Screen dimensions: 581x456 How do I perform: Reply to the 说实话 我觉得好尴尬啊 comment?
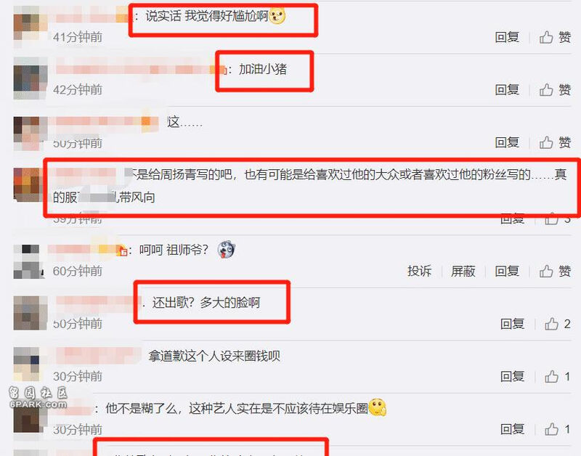pos(507,37)
